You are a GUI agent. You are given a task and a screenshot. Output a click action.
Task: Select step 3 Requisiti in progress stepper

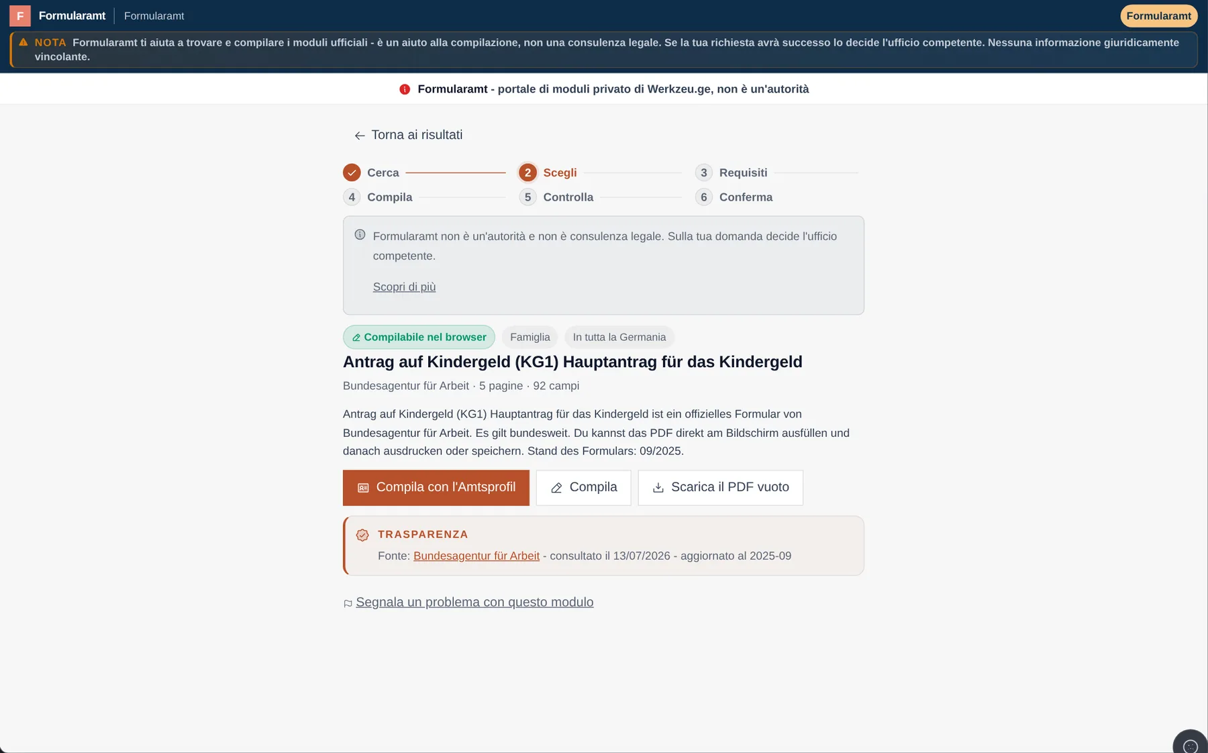coord(731,172)
